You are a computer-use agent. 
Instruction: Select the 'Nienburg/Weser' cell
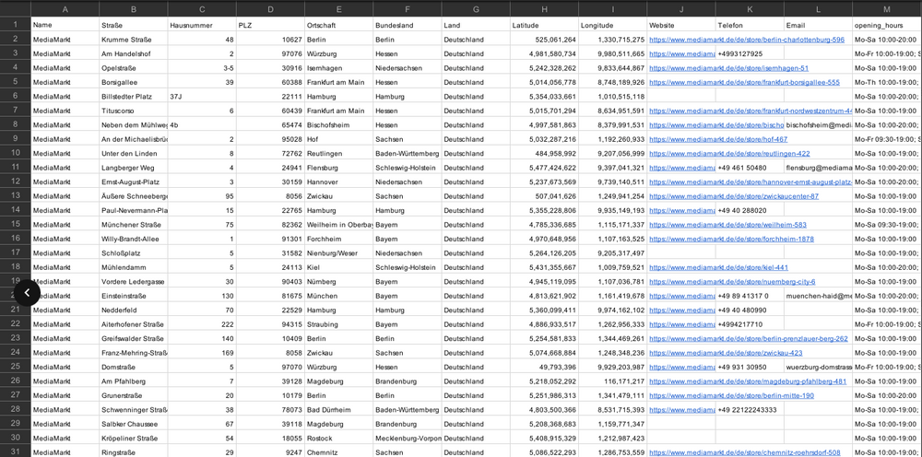[338, 253]
